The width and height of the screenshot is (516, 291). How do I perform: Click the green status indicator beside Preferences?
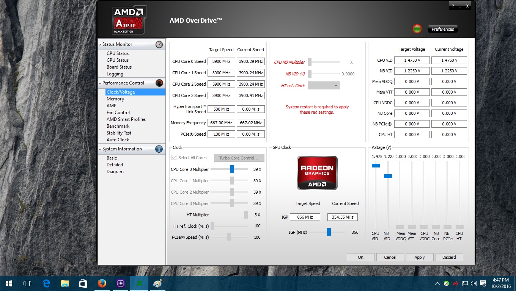coord(417,28)
